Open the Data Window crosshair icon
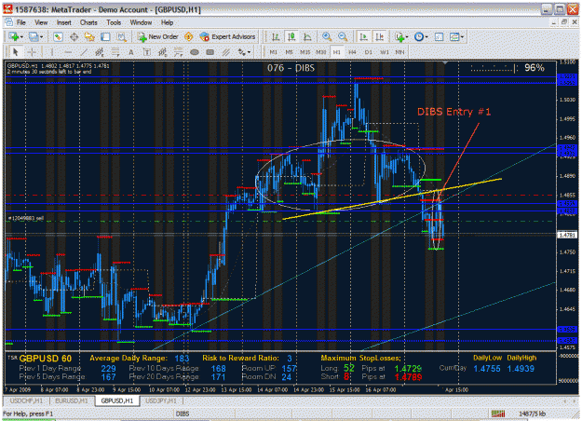The height and width of the screenshot is (421, 582). tap(74, 36)
